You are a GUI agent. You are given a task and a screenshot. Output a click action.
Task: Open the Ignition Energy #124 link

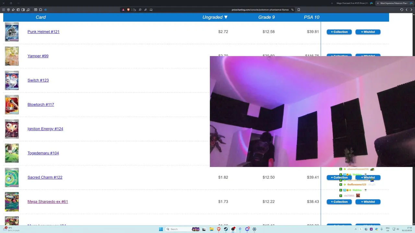click(x=45, y=129)
